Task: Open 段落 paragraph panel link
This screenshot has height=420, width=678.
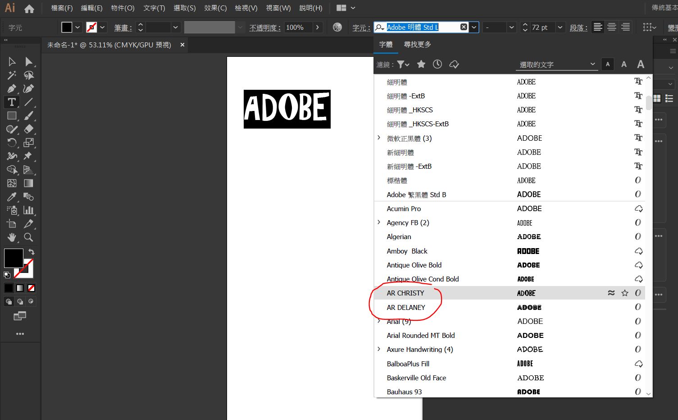Action: (x=578, y=28)
